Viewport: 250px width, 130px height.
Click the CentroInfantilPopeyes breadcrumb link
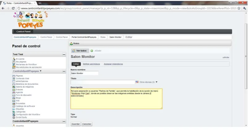tap(25, 37)
